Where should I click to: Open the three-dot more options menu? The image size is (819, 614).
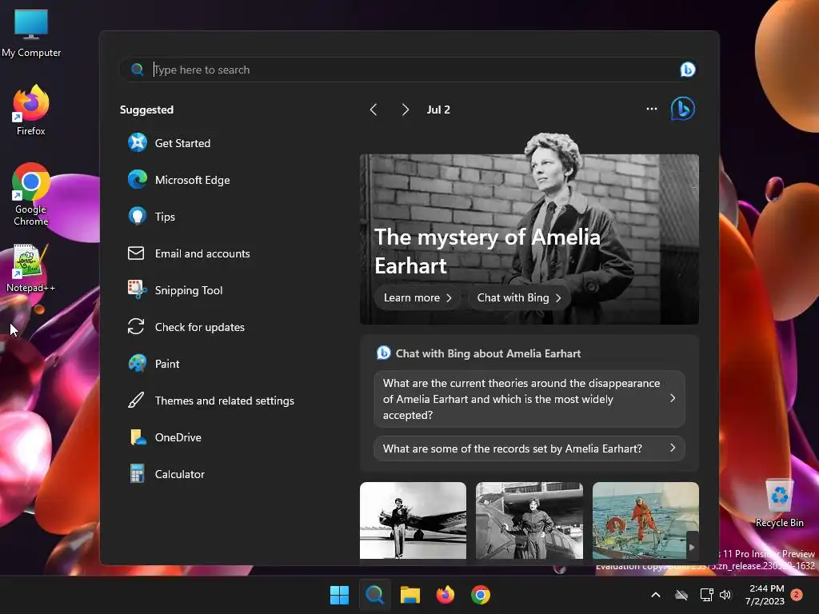[x=651, y=109]
